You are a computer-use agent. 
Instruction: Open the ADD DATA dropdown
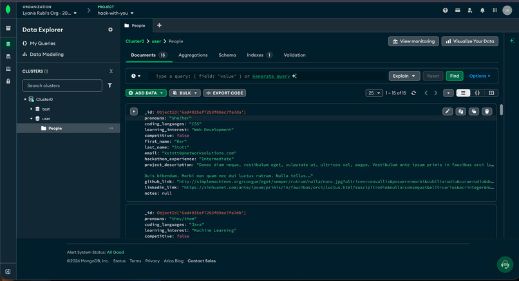[x=146, y=93]
